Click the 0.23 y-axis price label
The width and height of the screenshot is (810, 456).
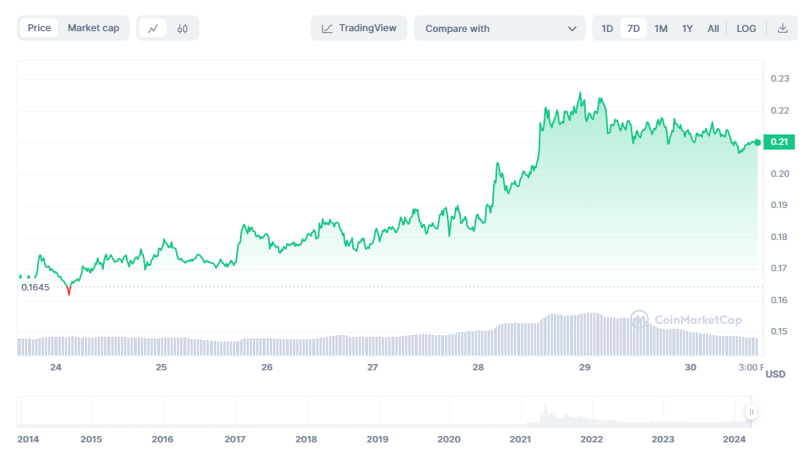pyautogui.click(x=780, y=78)
